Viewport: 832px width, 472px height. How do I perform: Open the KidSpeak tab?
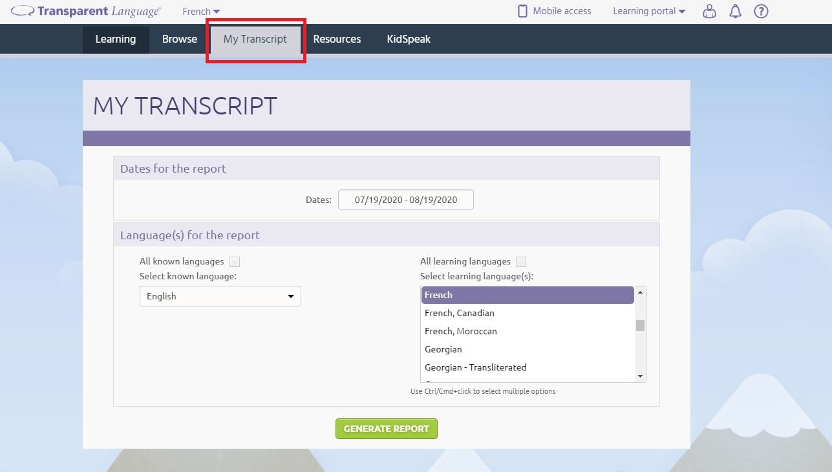(408, 39)
